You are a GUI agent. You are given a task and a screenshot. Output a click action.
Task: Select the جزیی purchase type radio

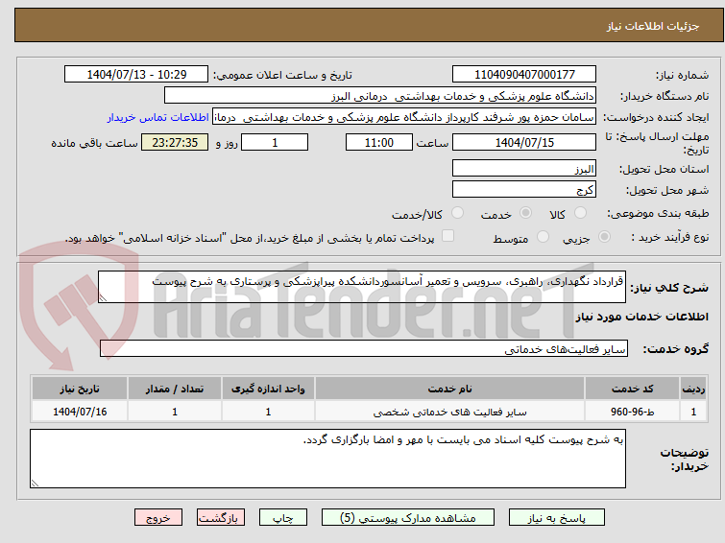point(604,237)
